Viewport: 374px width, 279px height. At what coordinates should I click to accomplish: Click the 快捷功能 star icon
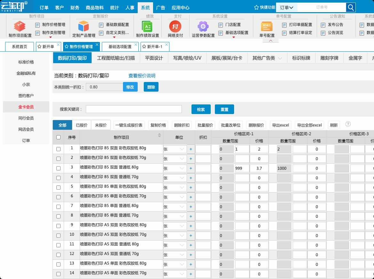256,7
